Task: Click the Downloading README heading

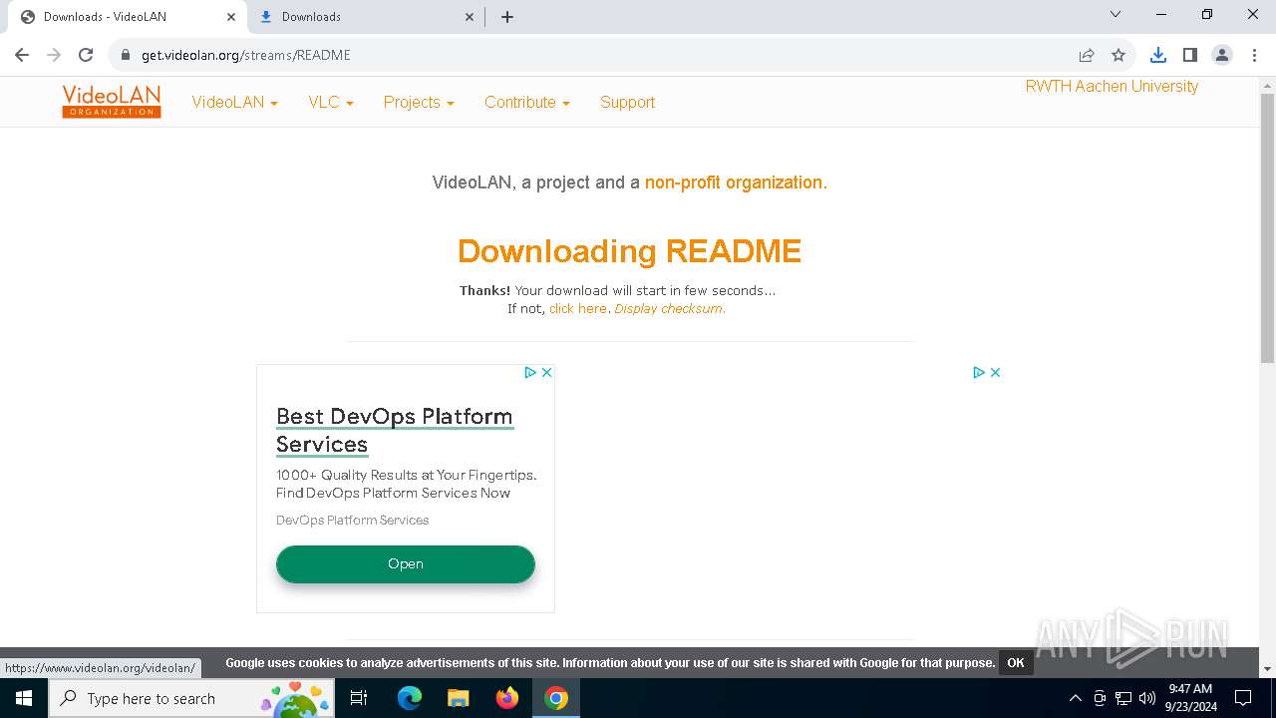Action: click(629, 251)
